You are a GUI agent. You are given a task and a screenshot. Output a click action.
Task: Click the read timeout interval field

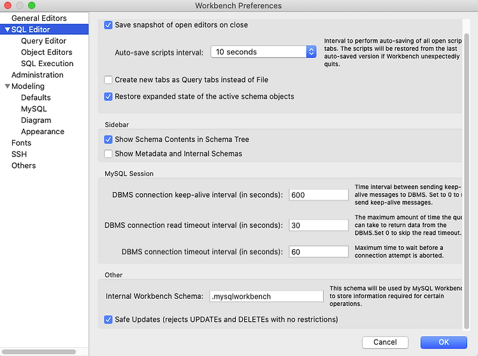click(x=319, y=225)
